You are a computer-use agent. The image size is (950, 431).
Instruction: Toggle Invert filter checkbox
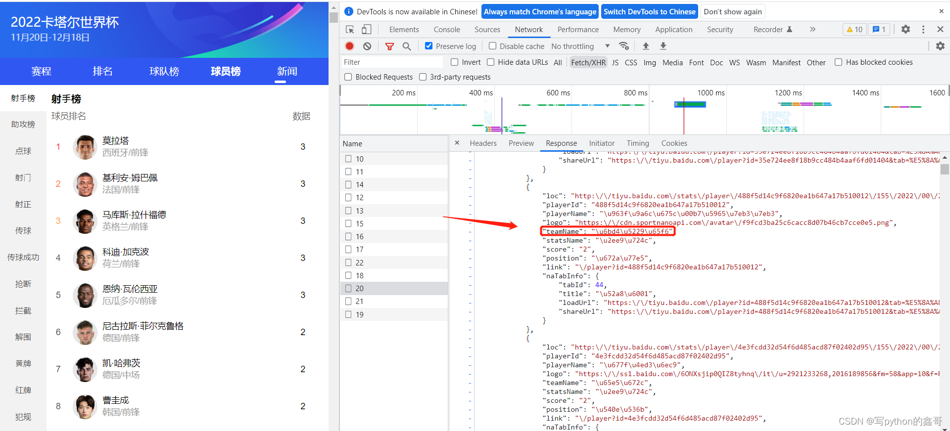pyautogui.click(x=454, y=62)
